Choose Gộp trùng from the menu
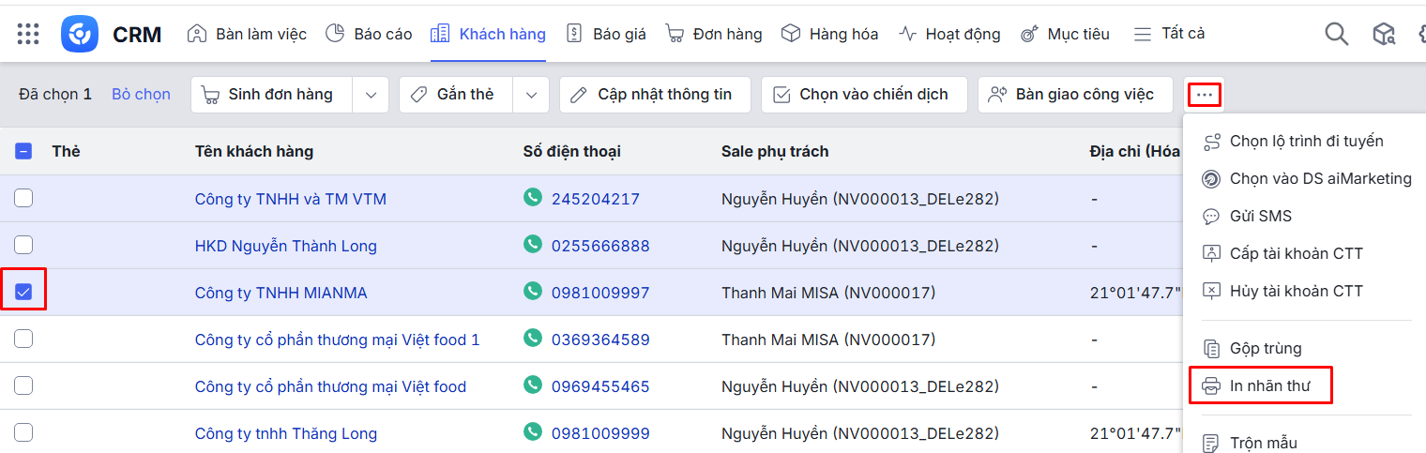The width and height of the screenshot is (1426, 453). (x=1265, y=348)
